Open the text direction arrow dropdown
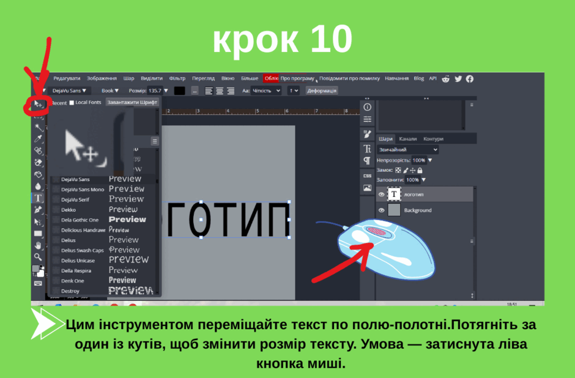Screen dimensions: 575x378 point(294,91)
